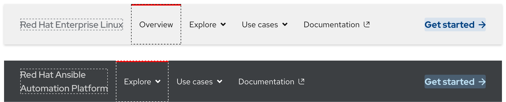
Task: Expand Use cases chevron in light bar
Action: pyautogui.click(x=285, y=24)
